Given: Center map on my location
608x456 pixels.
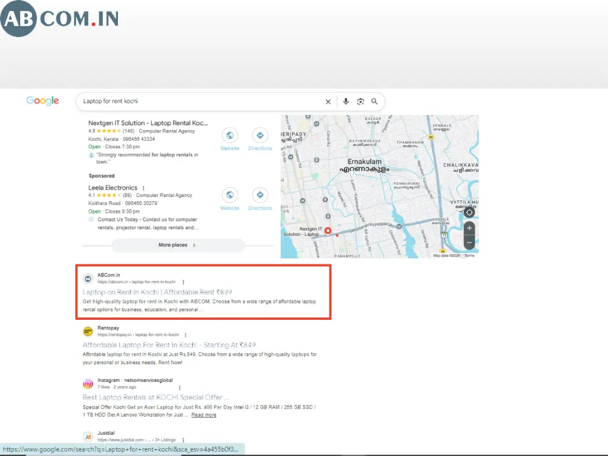Looking at the screenshot, I should [469, 212].
